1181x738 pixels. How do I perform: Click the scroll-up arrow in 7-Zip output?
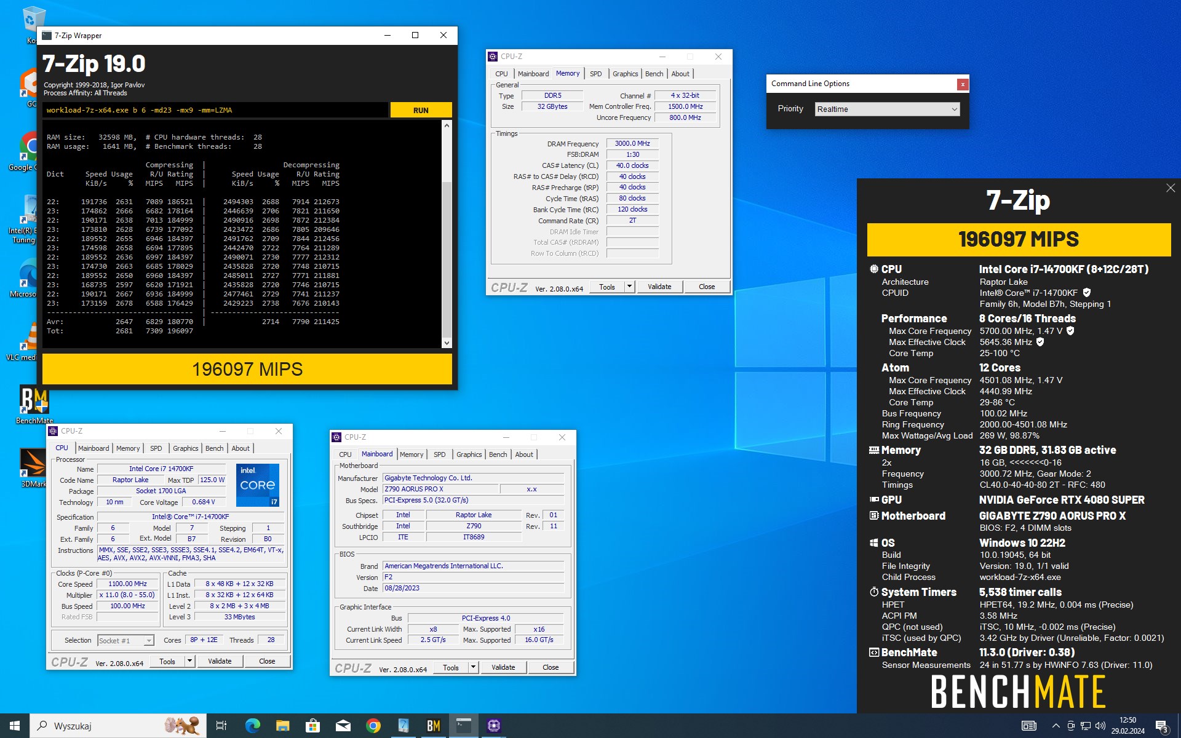447,125
